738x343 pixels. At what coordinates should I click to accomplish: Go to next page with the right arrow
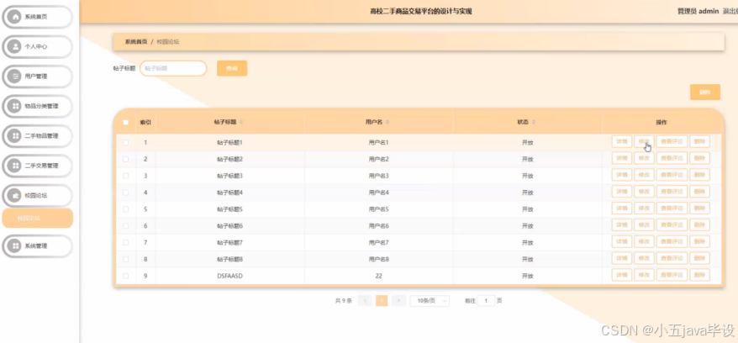[x=398, y=301]
